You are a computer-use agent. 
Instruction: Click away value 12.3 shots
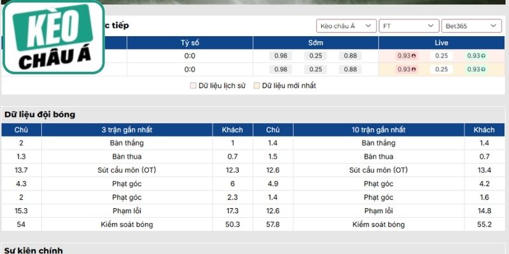(x=232, y=170)
